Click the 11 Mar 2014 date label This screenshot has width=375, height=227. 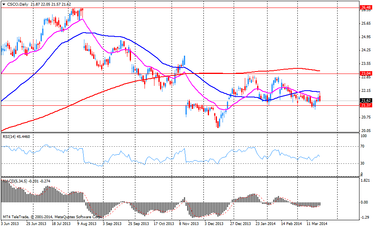pyautogui.click(x=317, y=224)
